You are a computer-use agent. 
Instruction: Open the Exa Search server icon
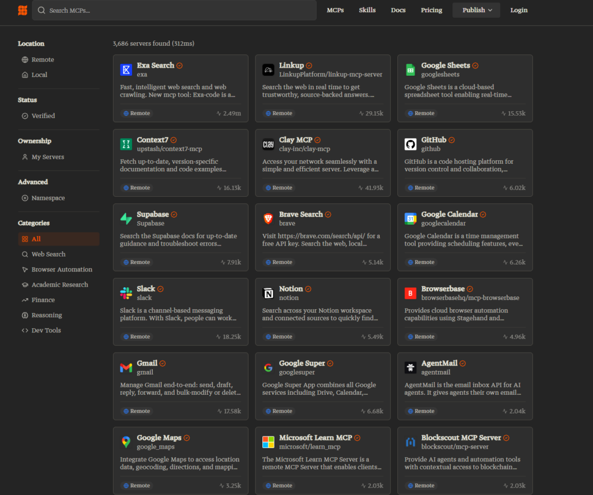click(x=126, y=70)
